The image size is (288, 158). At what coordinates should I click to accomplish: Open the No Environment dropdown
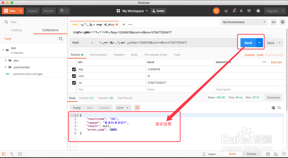[244, 22]
